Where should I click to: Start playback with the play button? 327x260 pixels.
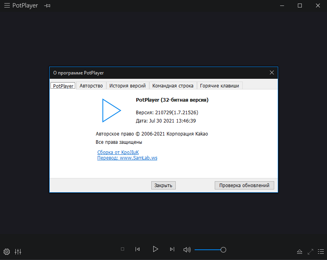tap(155, 249)
